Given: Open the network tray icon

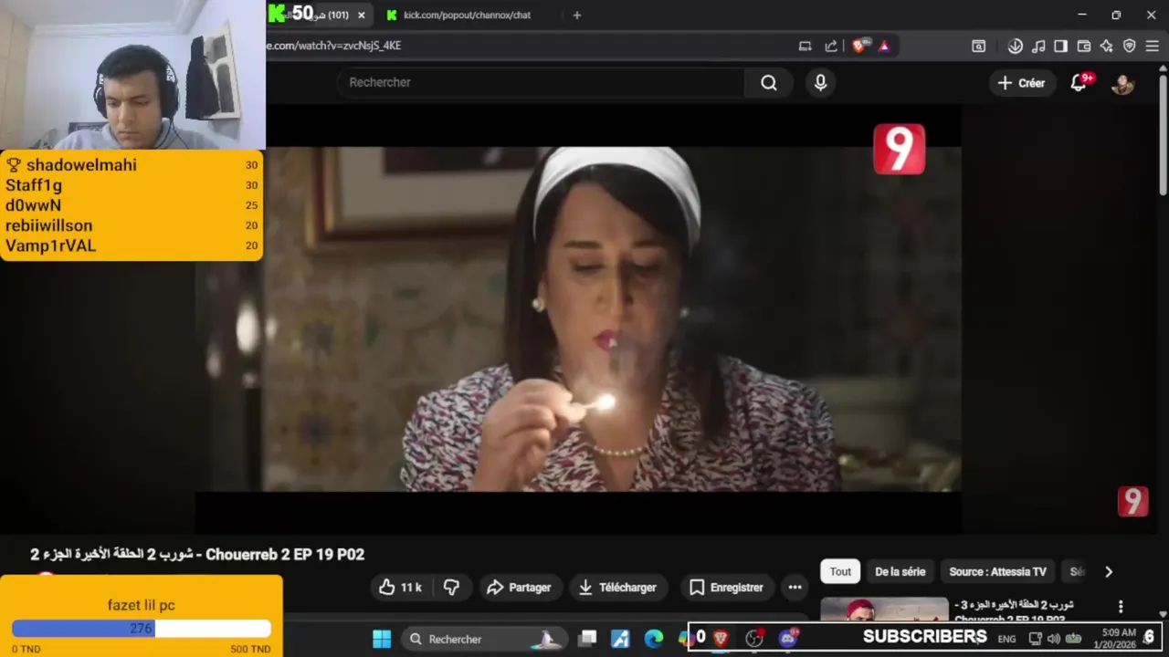Looking at the screenshot, I should pos(1036,639).
